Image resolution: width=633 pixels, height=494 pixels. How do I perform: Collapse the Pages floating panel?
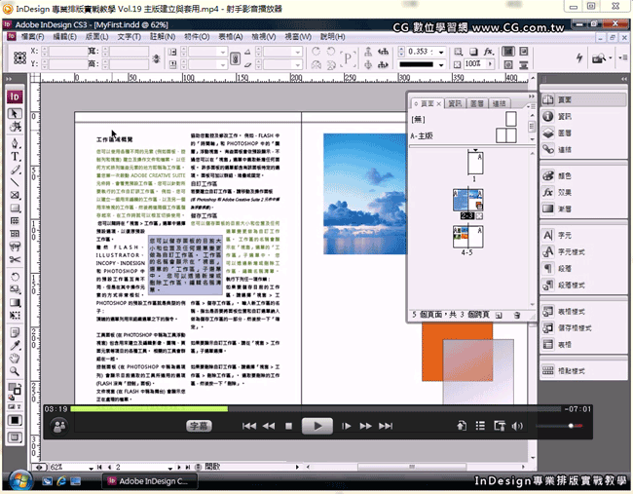(x=532, y=96)
